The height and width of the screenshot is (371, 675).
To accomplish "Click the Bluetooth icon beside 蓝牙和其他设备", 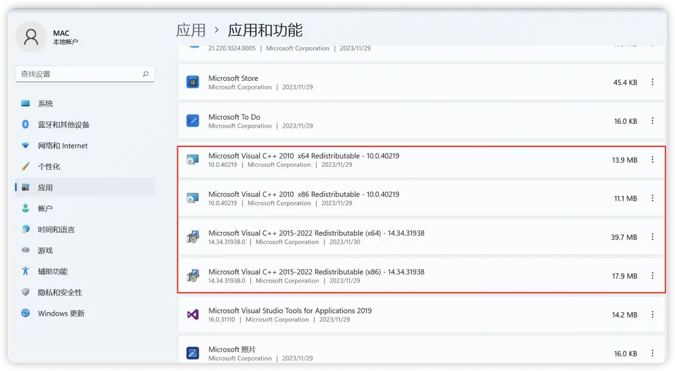I will click(x=25, y=124).
